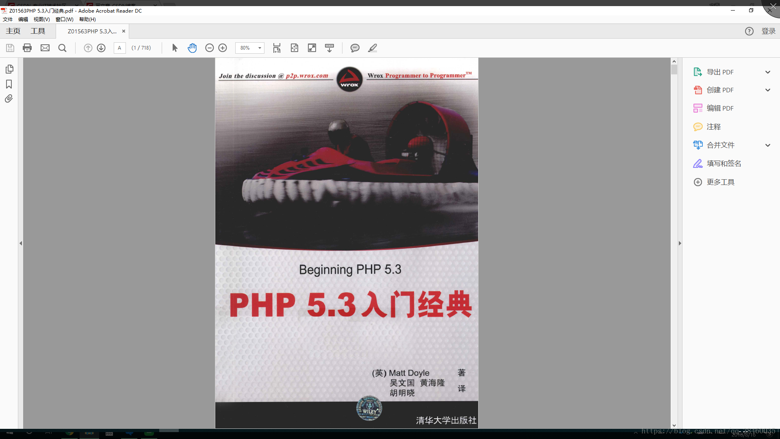Switch to the 工具 tab

click(38, 31)
